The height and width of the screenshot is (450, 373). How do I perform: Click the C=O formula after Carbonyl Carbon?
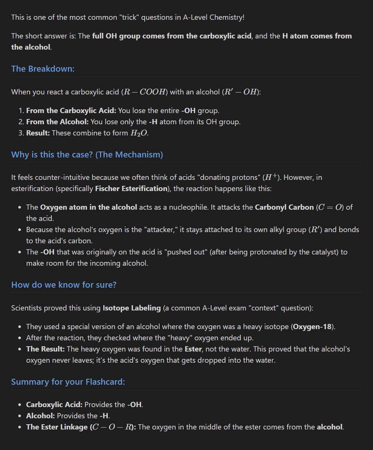[x=330, y=207]
